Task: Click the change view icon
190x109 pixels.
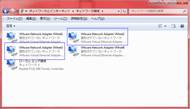Action: (160, 26)
